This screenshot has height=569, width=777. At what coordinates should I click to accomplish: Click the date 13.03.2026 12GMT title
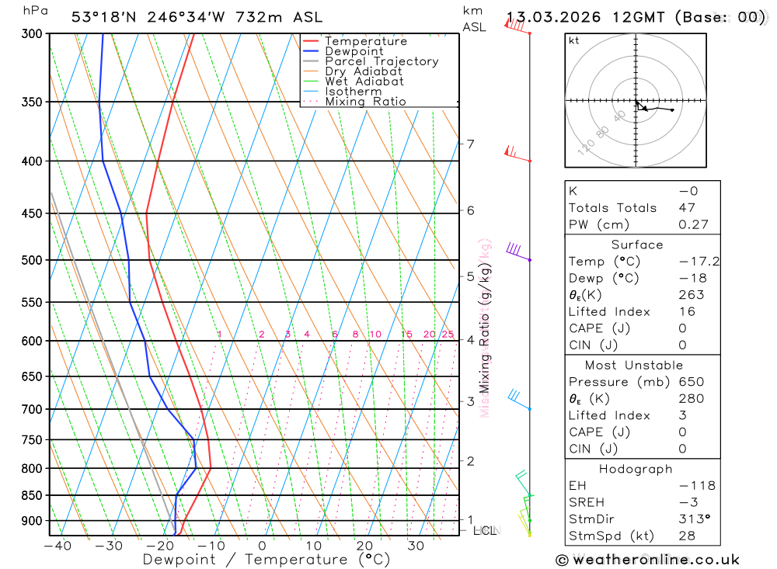pos(636,17)
